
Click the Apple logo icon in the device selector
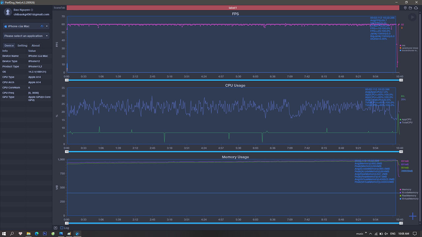[6, 26]
